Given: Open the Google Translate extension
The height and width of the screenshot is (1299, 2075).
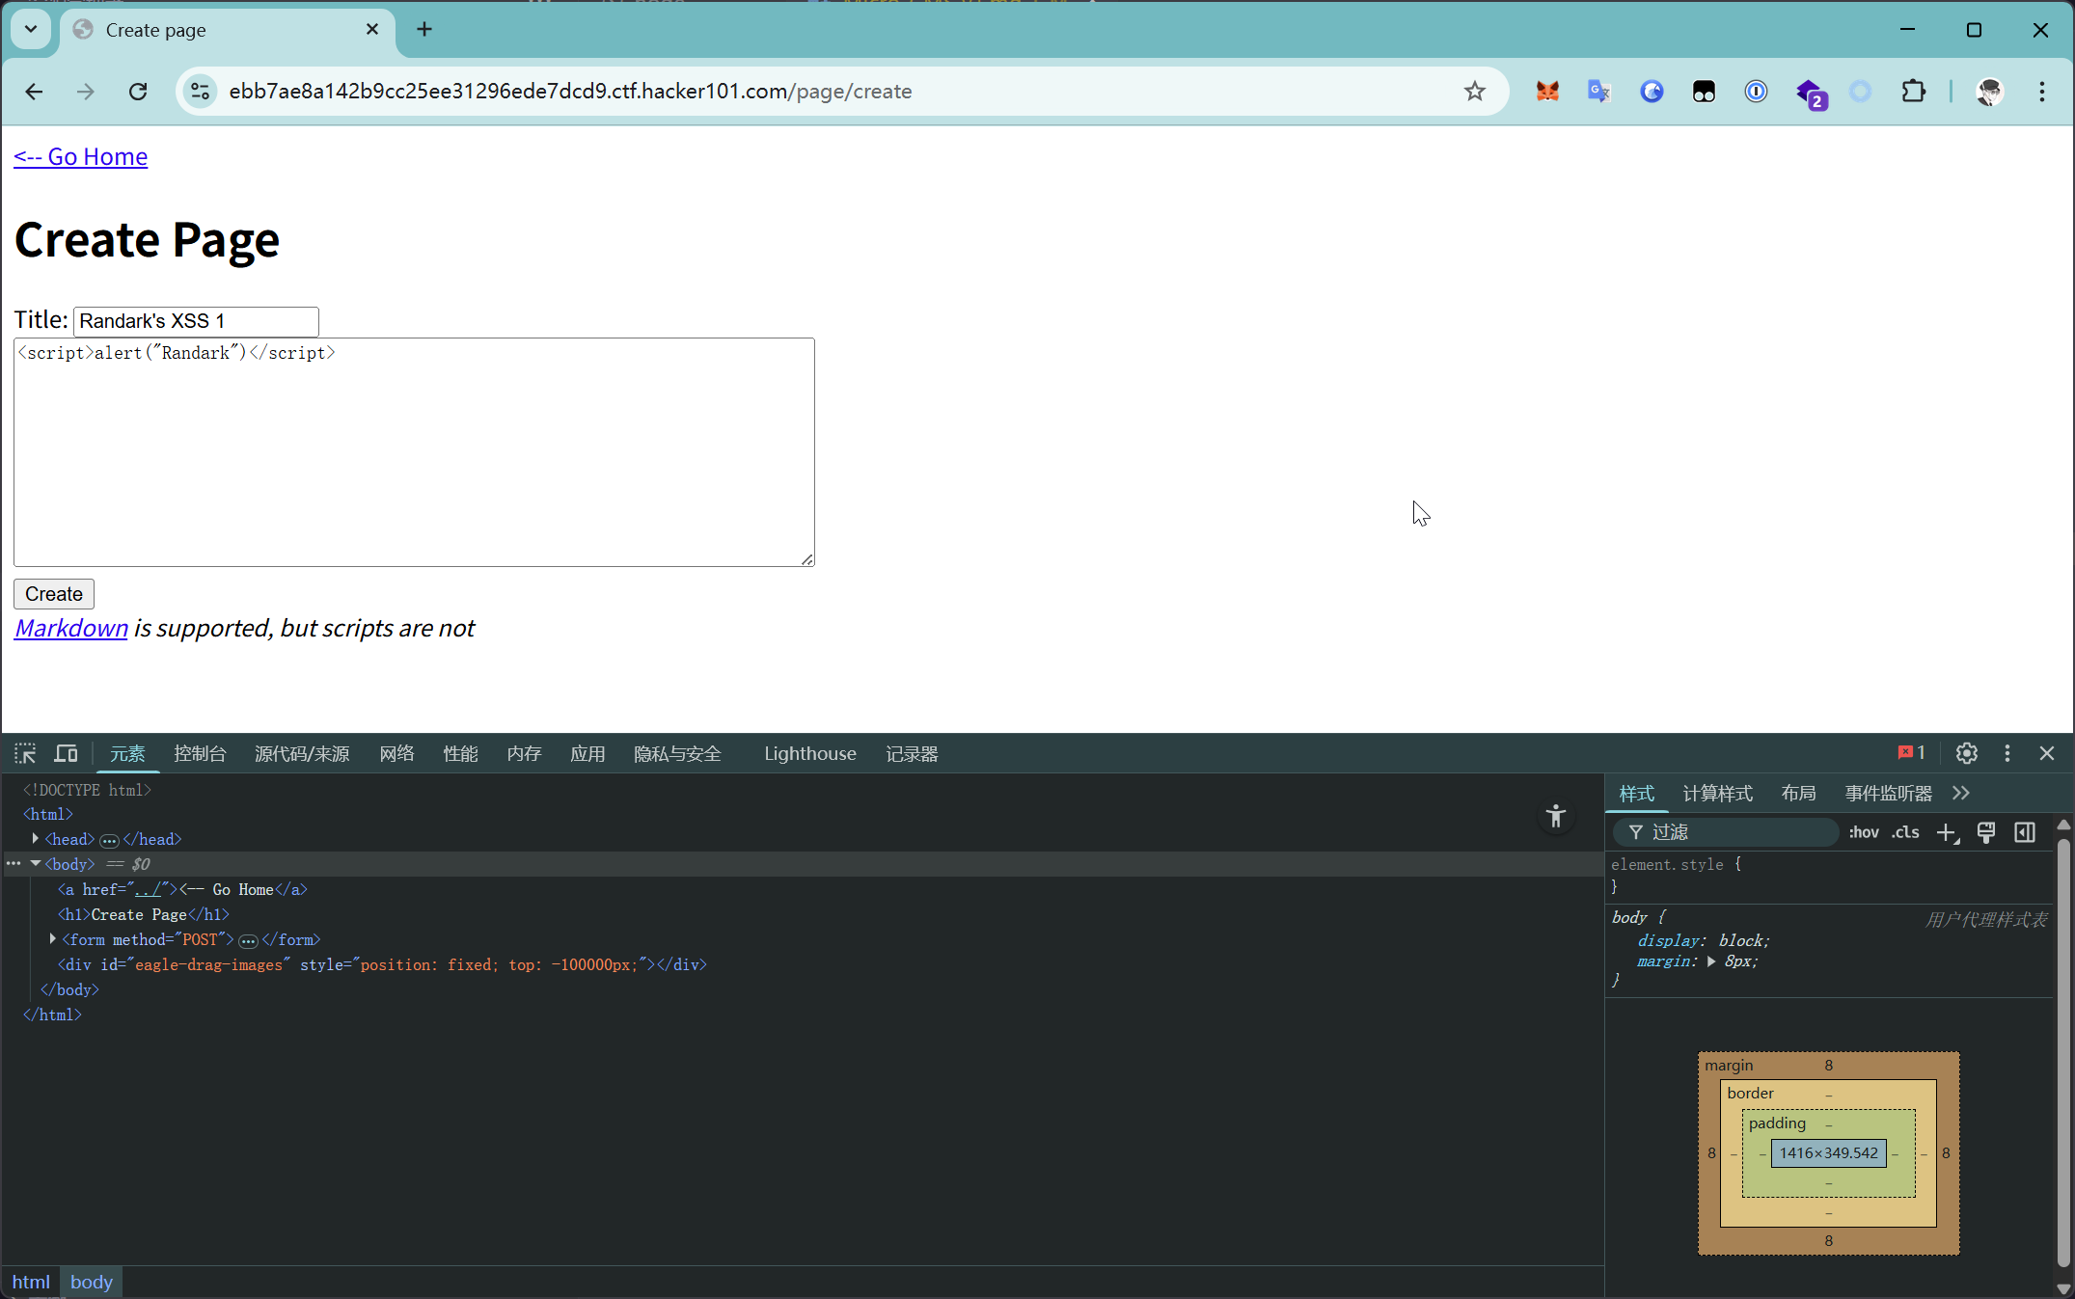Looking at the screenshot, I should [1599, 92].
